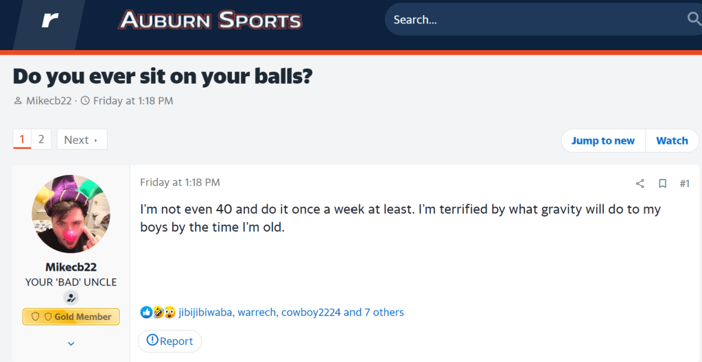This screenshot has width=702, height=362.
Task: Open Mikecb22 profile from thread author line
Action: coord(49,101)
